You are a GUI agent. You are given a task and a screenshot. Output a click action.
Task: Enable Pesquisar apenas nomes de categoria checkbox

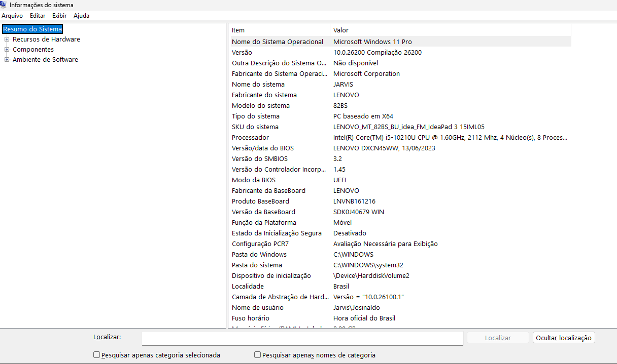(x=257, y=355)
